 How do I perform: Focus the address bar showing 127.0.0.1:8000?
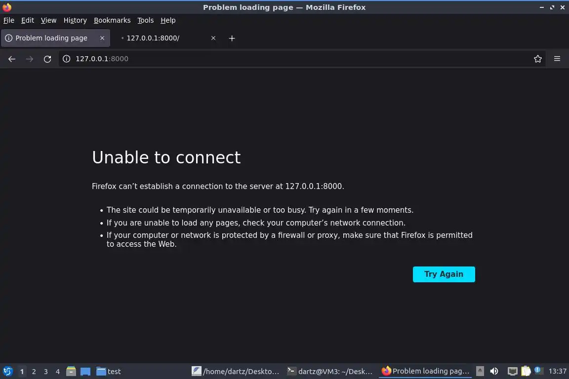(301, 59)
